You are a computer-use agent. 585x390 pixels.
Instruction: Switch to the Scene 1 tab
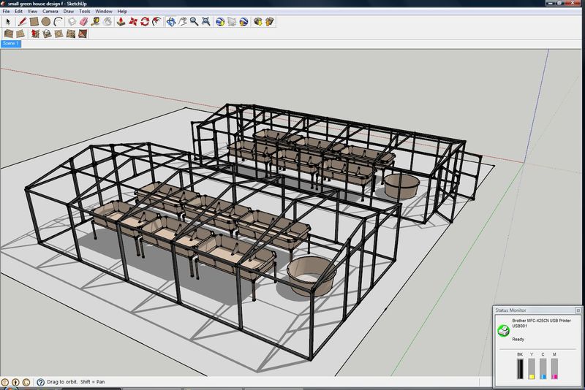[11, 44]
